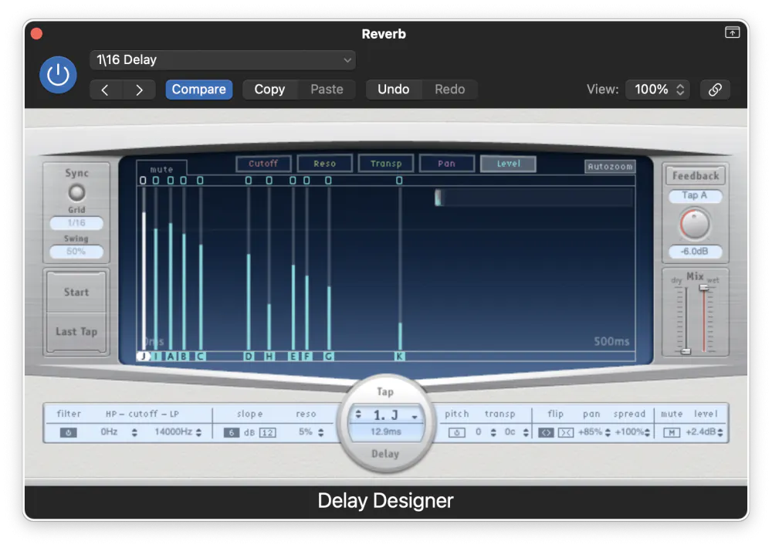Select the 12 dB slope button
Viewport: 772px width, 548px height.
click(267, 433)
